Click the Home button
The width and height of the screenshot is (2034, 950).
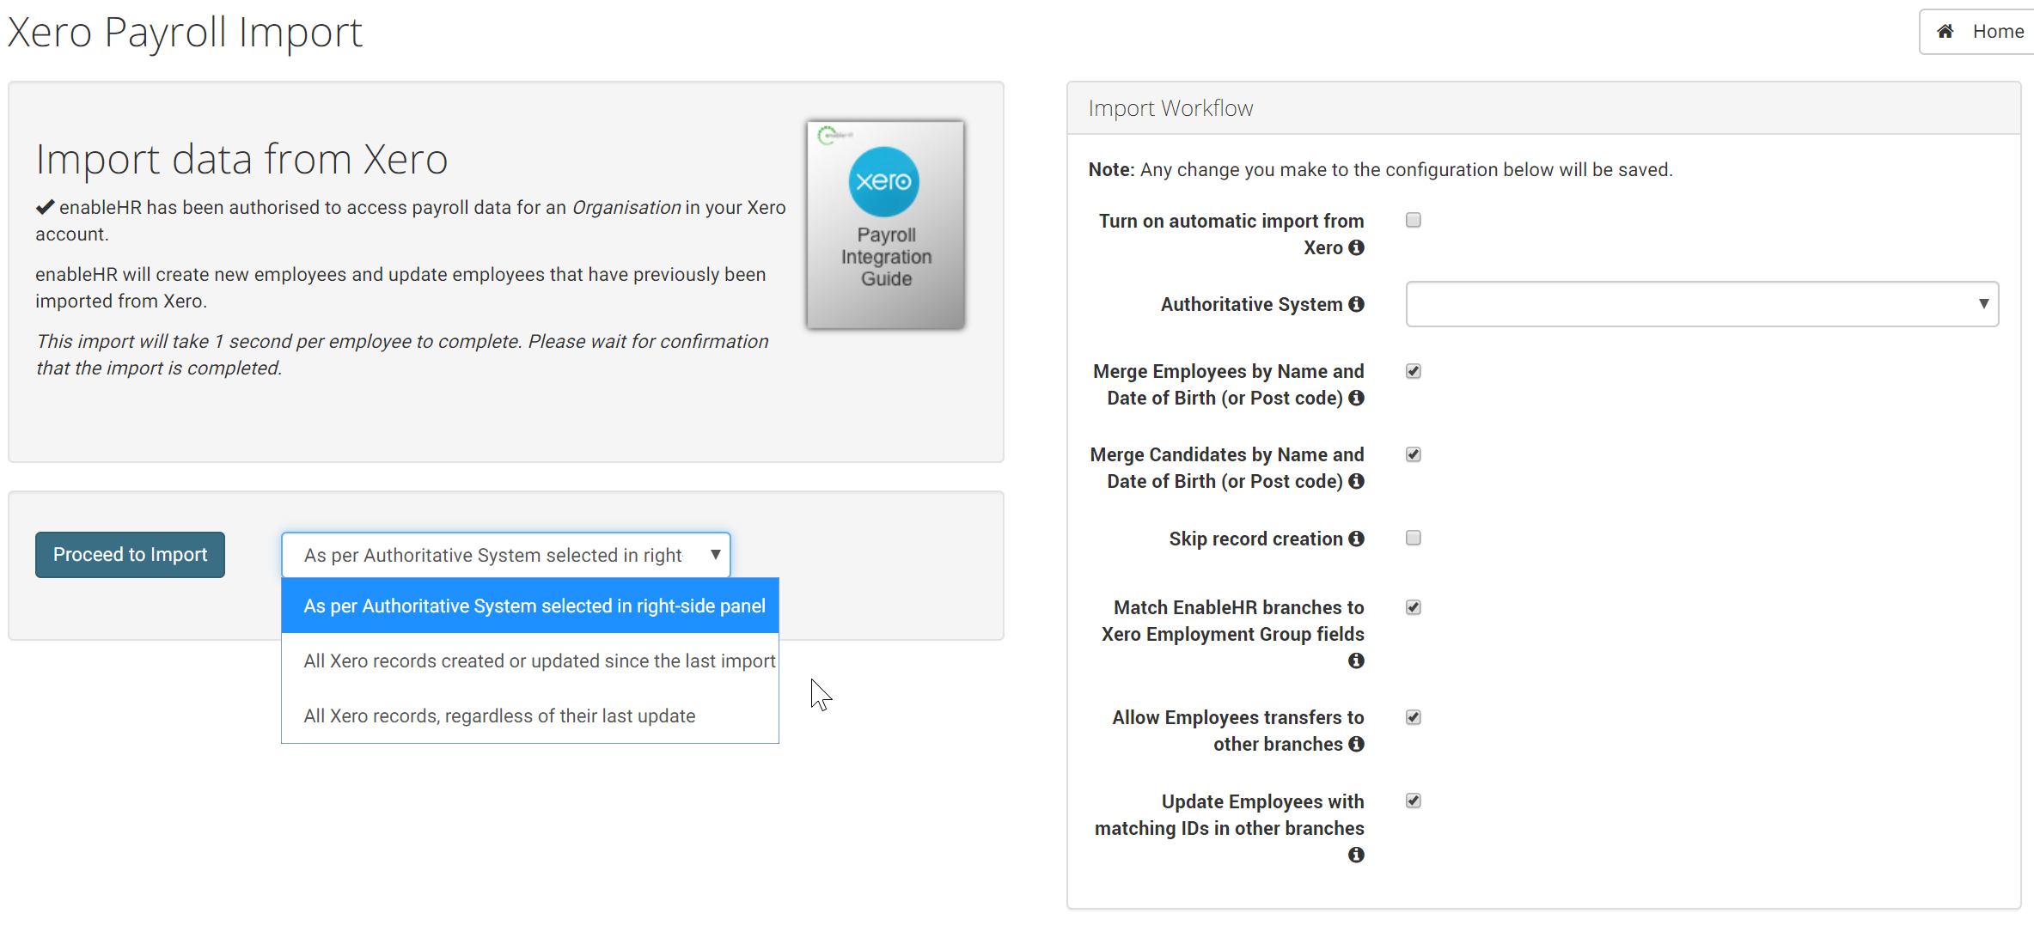1977,32
